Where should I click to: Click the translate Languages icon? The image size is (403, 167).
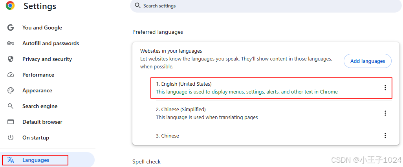[x=11, y=160]
